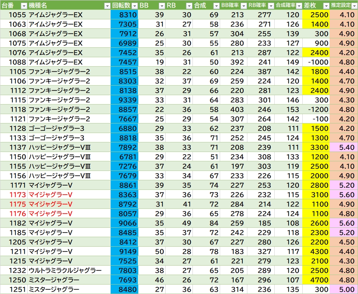The width and height of the screenshot is (358, 294).
Task: Select machine number cell 1063
Action: (14, 24)
